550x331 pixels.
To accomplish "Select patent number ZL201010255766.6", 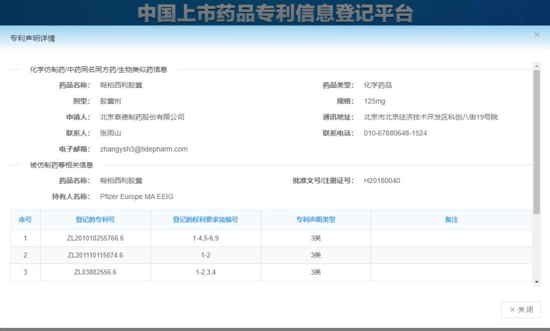I will click(x=96, y=238).
